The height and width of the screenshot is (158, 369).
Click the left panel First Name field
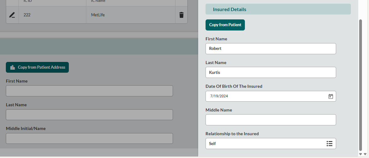coord(89,91)
